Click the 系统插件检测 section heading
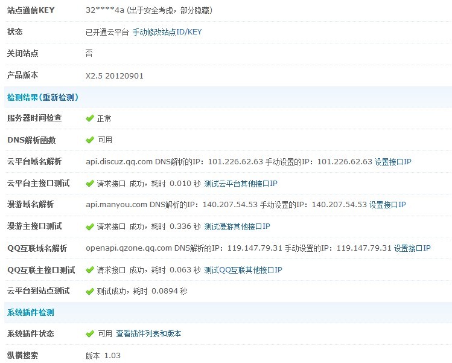Viewport: 452px width, 363px height. [x=31, y=312]
